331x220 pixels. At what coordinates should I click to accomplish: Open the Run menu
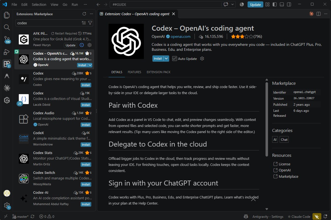pos(75,4)
